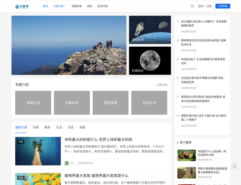Open news 美恢复352项中国进口商品关税豁免
The image size is (241, 185).
coord(203,99)
